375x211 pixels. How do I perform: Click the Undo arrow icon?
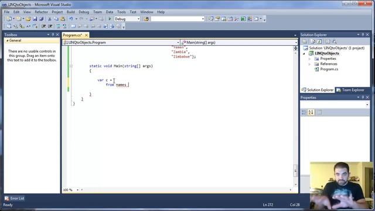click(x=71, y=19)
